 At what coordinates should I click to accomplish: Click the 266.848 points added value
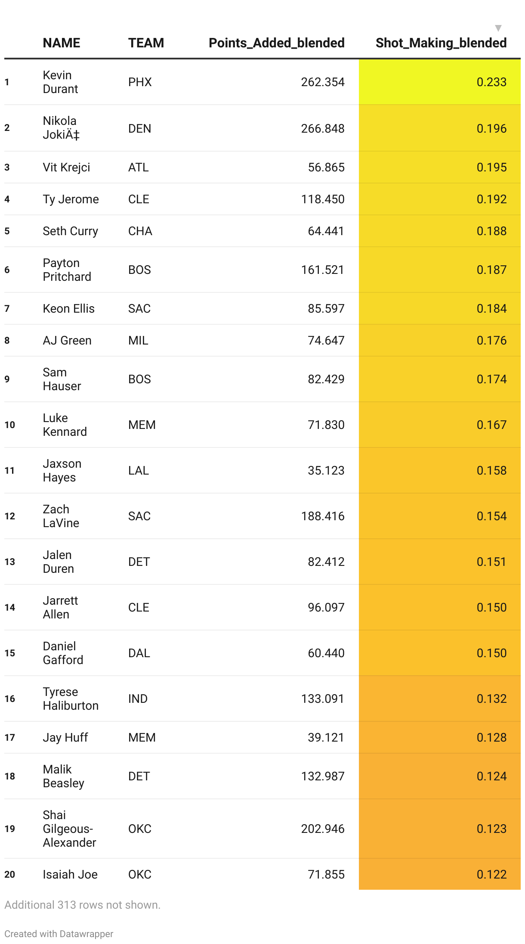pos(322,128)
